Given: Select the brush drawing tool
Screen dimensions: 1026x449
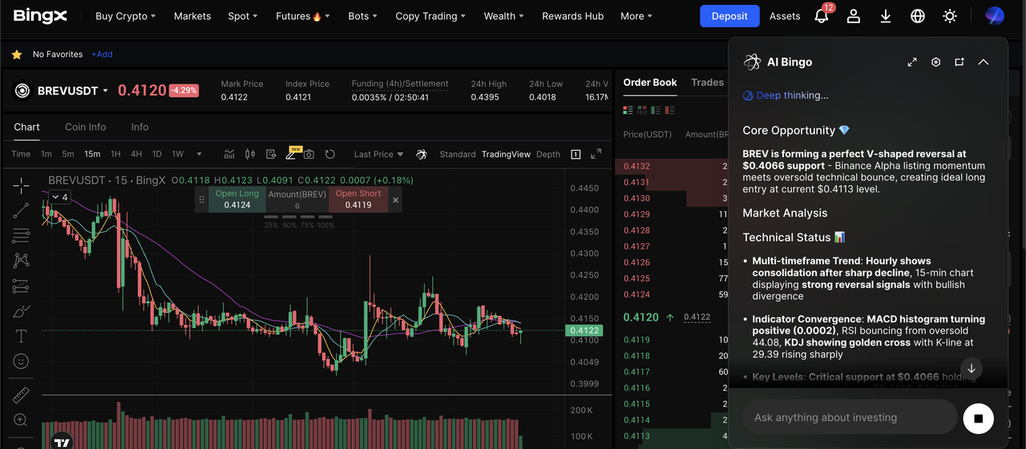Looking at the screenshot, I should [21, 311].
